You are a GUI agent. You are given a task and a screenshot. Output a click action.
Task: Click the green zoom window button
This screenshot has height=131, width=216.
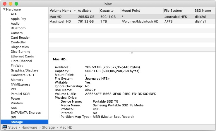point(16,4)
